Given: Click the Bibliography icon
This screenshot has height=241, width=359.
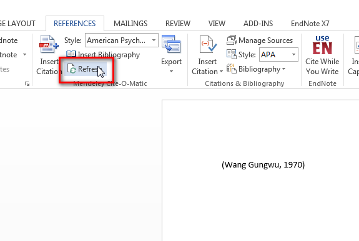Looking at the screenshot, I should pyautogui.click(x=232, y=69).
